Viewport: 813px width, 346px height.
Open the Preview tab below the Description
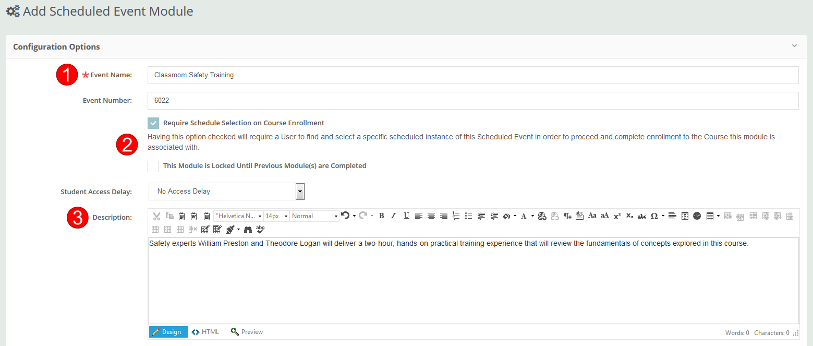(246, 331)
